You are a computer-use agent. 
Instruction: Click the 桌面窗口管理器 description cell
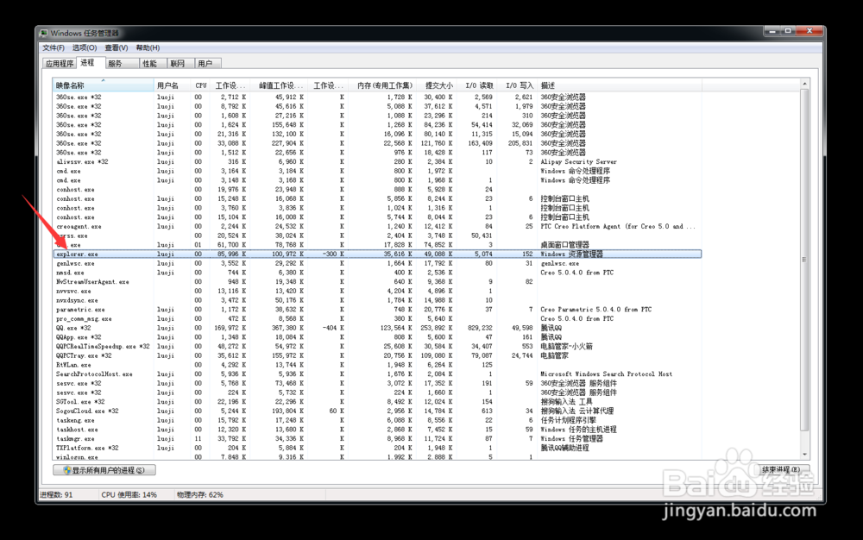564,245
